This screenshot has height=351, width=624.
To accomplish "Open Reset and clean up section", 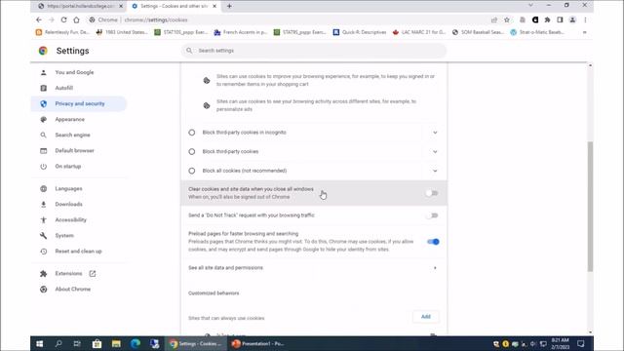I will (79, 252).
